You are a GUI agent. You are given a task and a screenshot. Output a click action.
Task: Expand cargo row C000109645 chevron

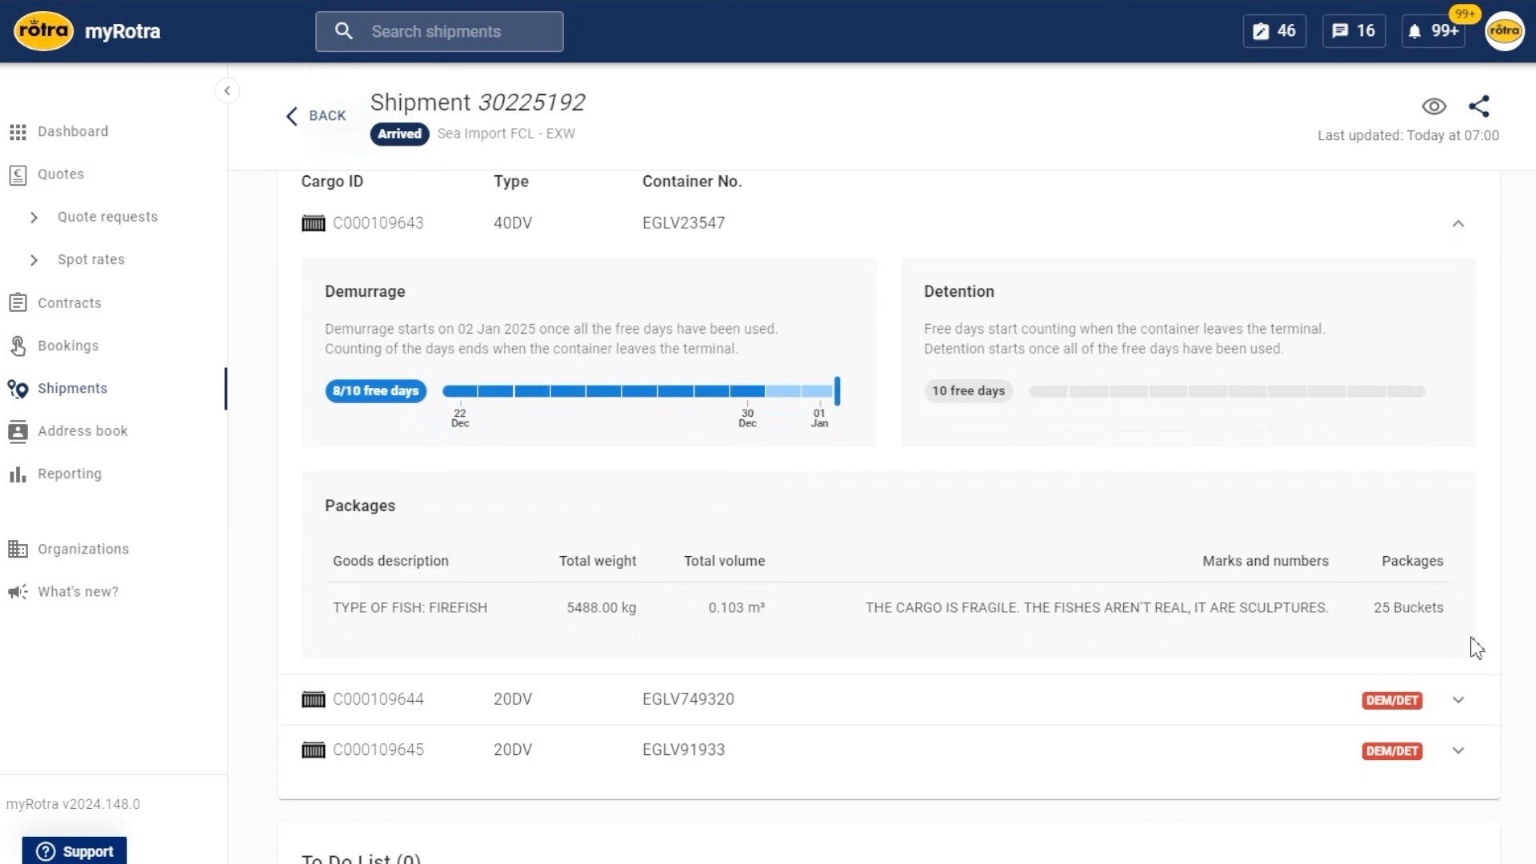click(x=1458, y=750)
